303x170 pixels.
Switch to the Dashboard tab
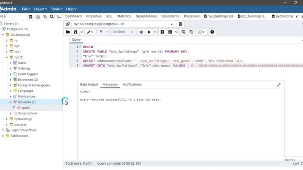[x=73, y=16]
